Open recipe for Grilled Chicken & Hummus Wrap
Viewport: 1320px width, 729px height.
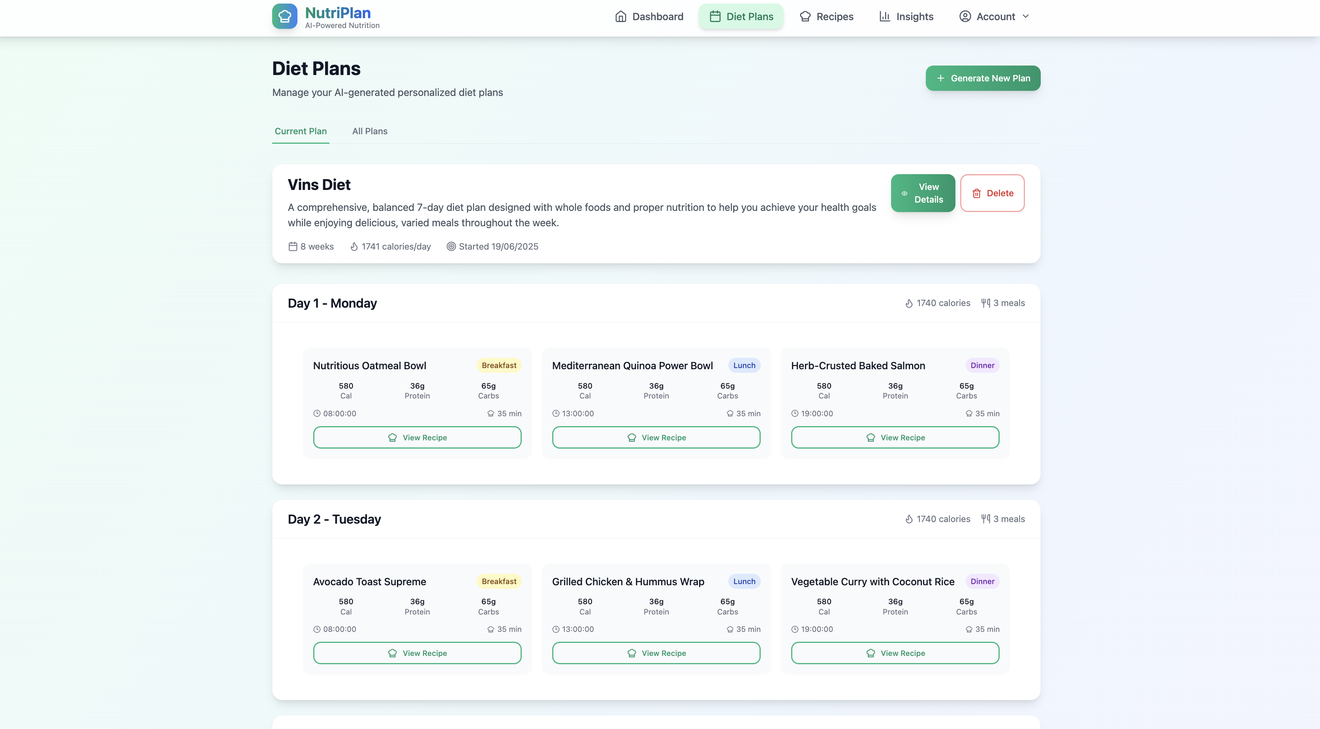point(656,653)
